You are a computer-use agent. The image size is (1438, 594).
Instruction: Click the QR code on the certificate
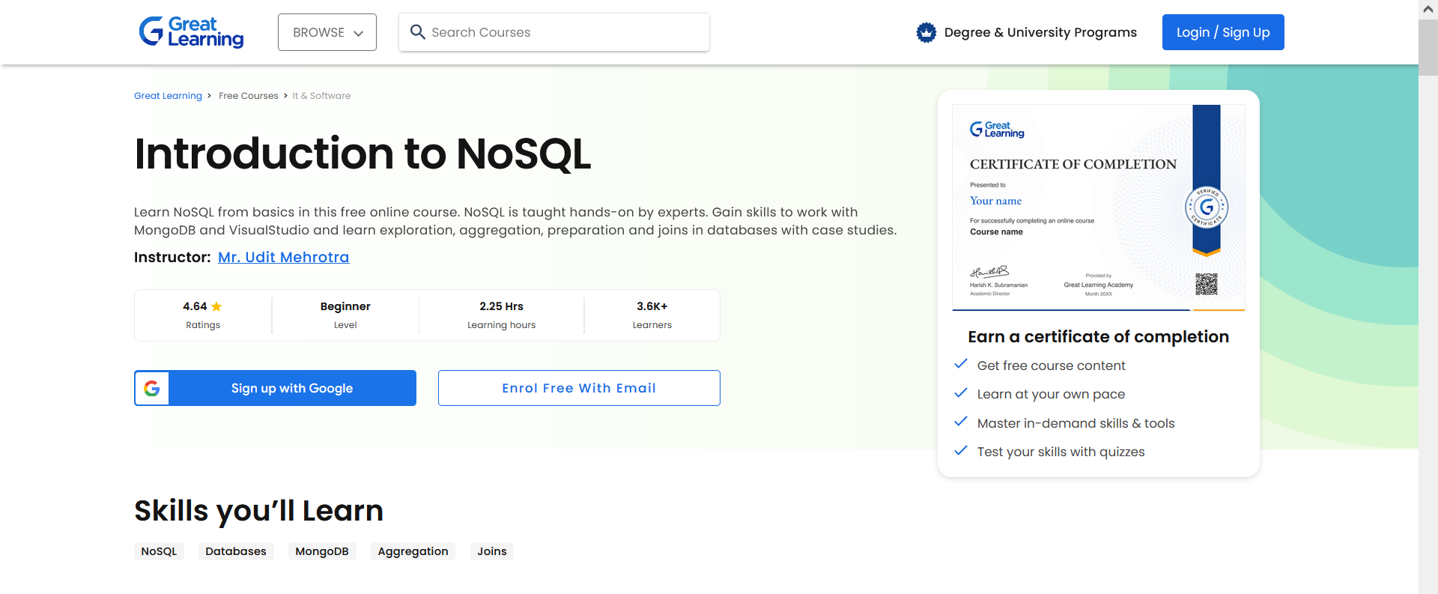point(1206,284)
